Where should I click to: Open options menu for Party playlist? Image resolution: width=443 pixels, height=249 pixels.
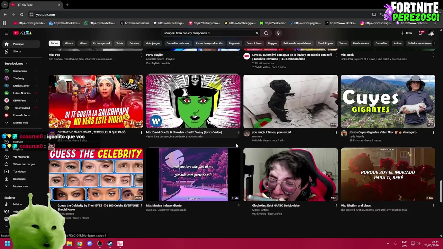238,55
